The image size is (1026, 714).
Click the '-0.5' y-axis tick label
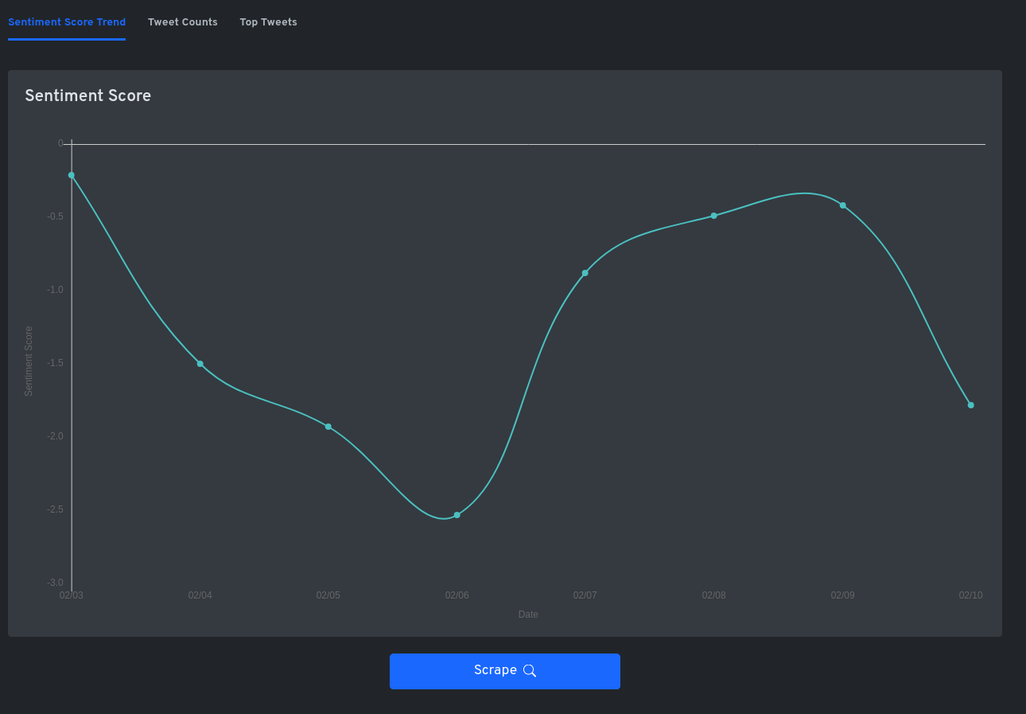pos(55,217)
